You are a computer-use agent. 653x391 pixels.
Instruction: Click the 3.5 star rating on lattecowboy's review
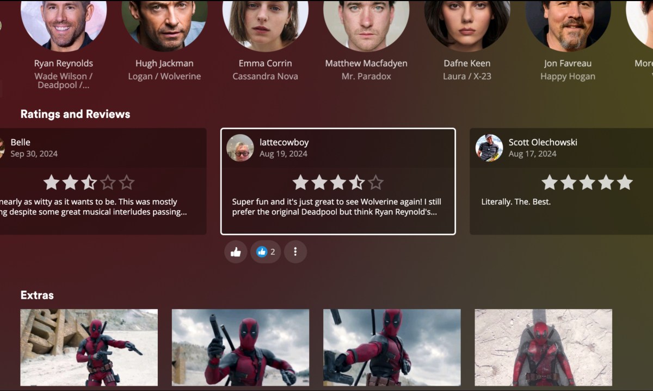(338, 182)
